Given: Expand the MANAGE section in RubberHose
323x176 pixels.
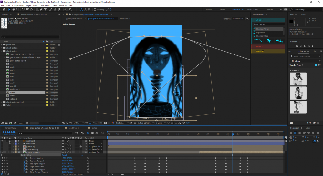Looking at the screenshot, I should [268, 51].
